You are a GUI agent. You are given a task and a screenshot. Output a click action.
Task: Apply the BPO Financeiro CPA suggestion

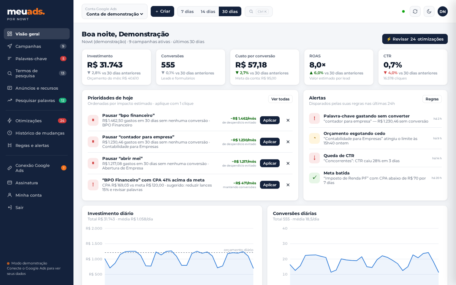tap(270, 185)
